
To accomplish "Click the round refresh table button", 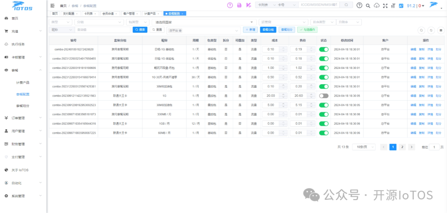I will tap(431, 30).
